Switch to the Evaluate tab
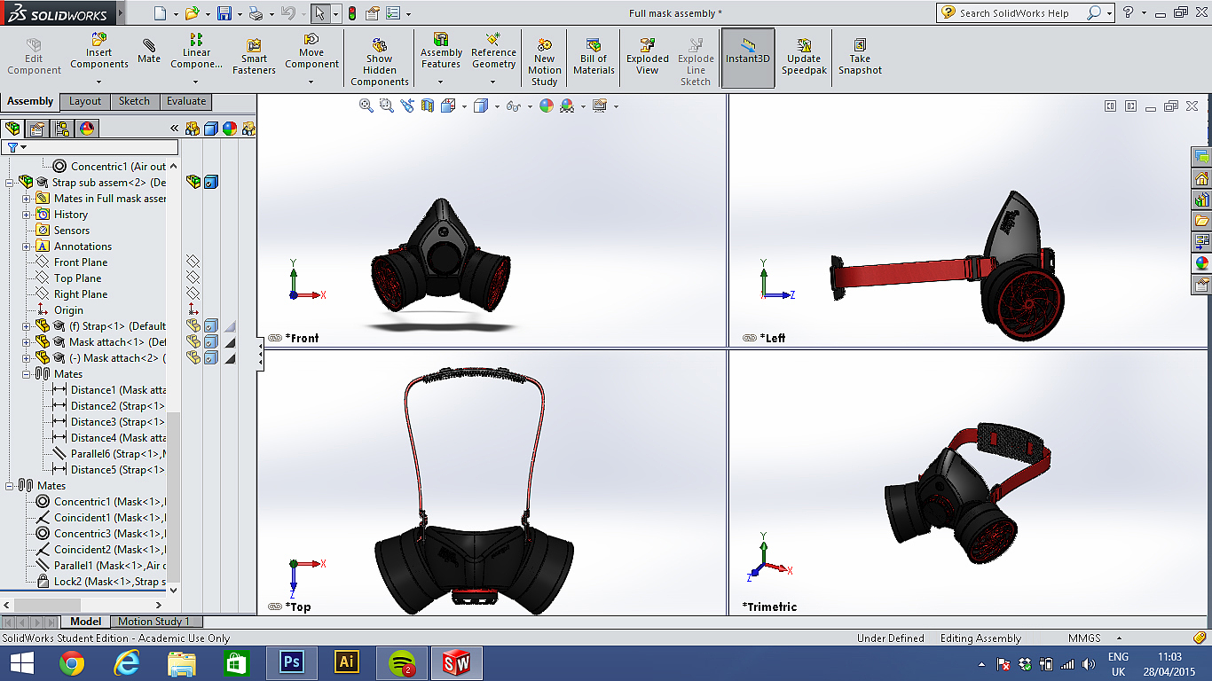The image size is (1212, 681). (186, 101)
